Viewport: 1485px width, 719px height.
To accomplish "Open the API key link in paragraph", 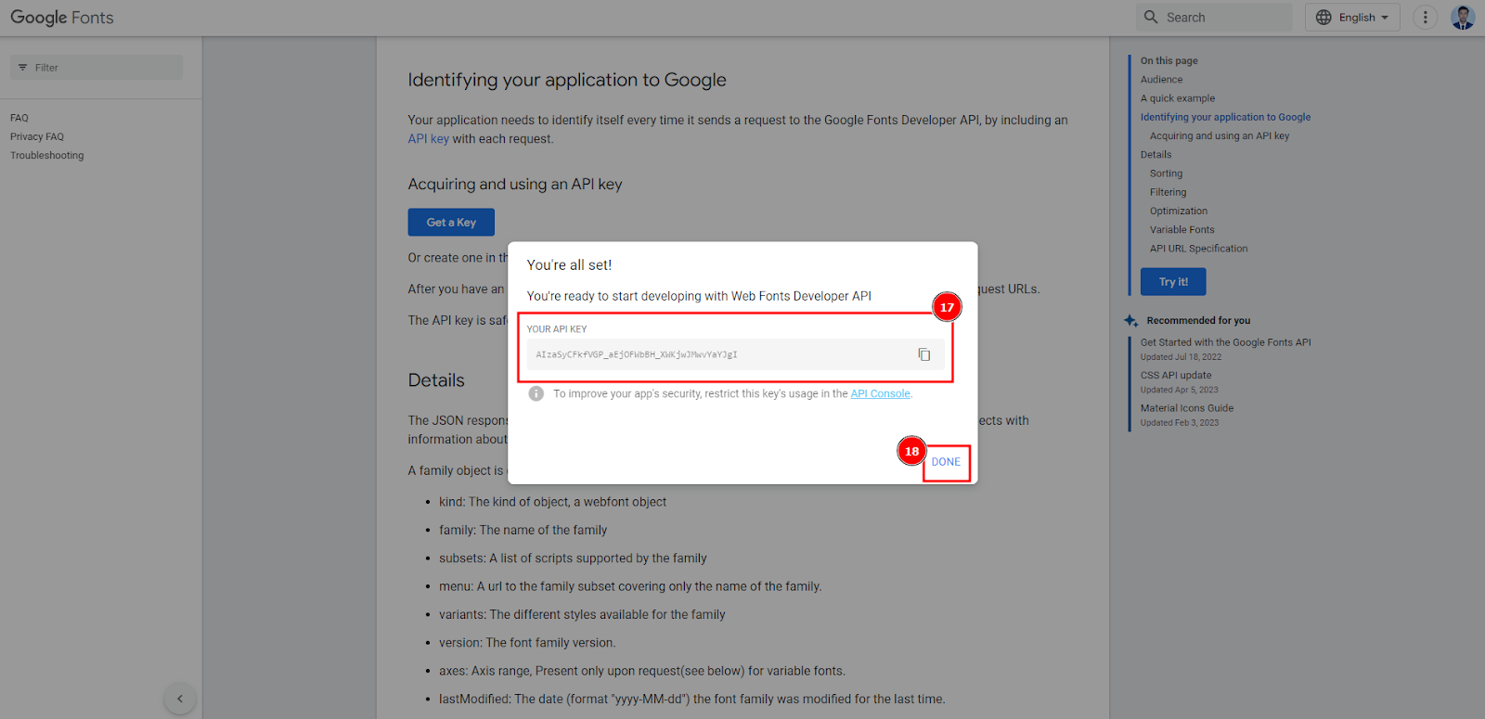I will tap(429, 139).
